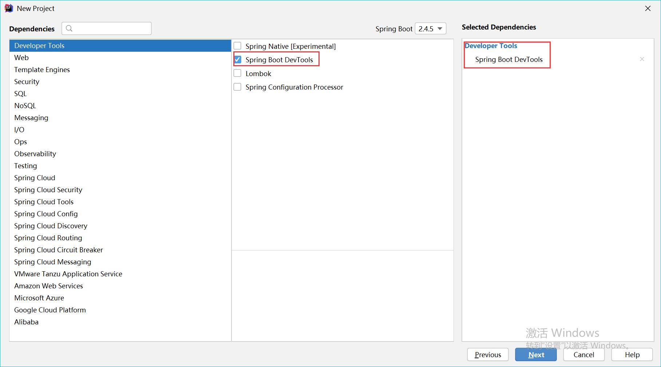The width and height of the screenshot is (661, 367).
Task: Click Developer Tools heading in Selected Dependencies
Action: pyautogui.click(x=491, y=46)
